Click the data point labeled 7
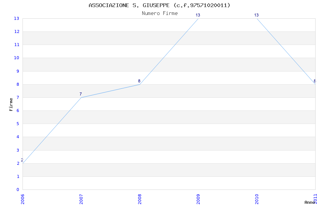This screenshot has height=206, width=319. pos(81,97)
